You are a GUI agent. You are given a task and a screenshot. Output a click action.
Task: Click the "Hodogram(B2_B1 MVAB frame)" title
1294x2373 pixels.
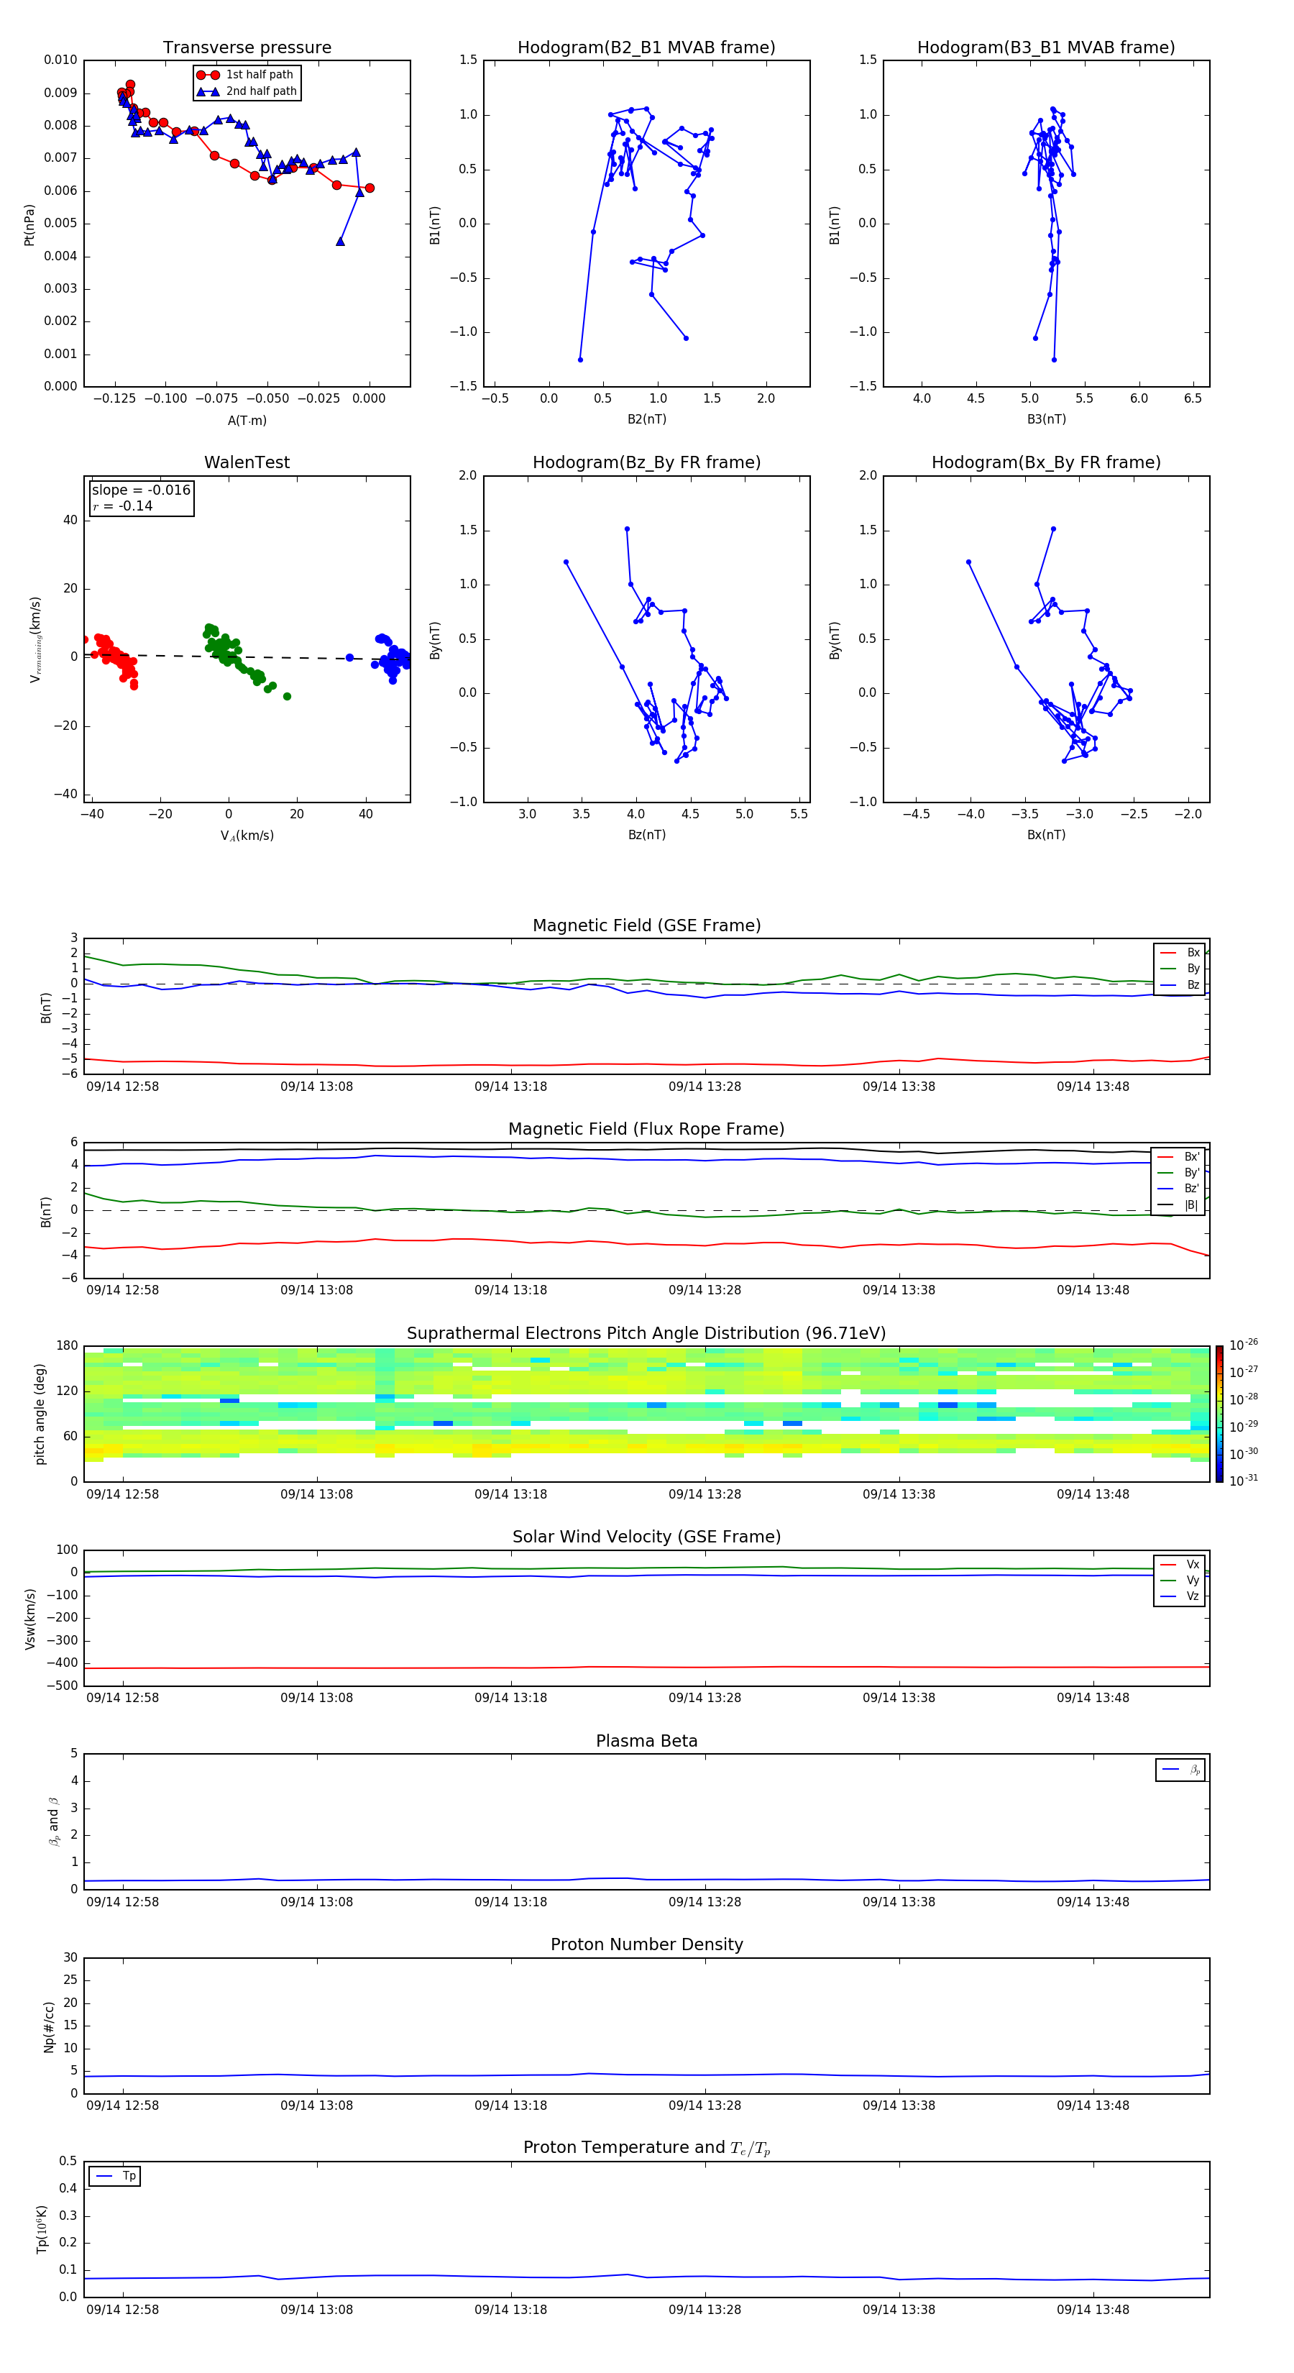646,48
